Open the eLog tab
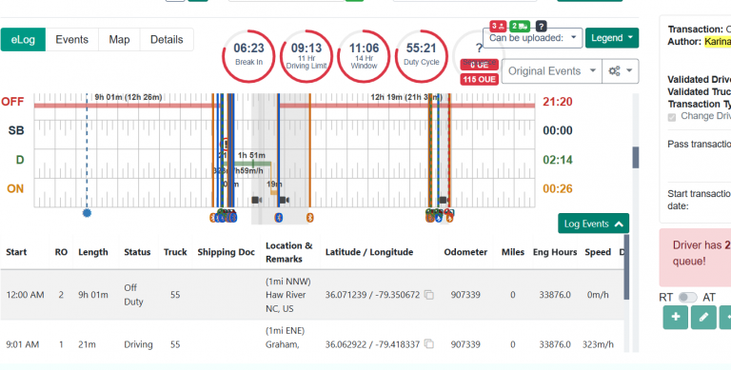The image size is (731, 370). (23, 40)
